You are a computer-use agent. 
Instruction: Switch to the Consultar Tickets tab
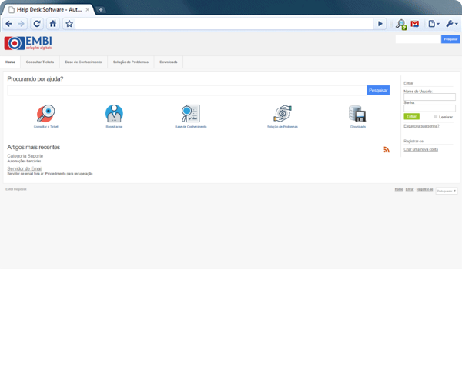(40, 62)
